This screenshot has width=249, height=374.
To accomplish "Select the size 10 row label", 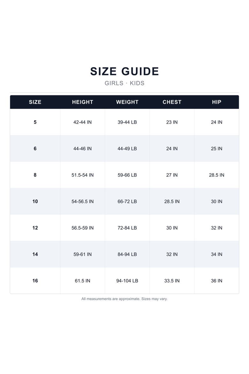I will [x=35, y=202].
